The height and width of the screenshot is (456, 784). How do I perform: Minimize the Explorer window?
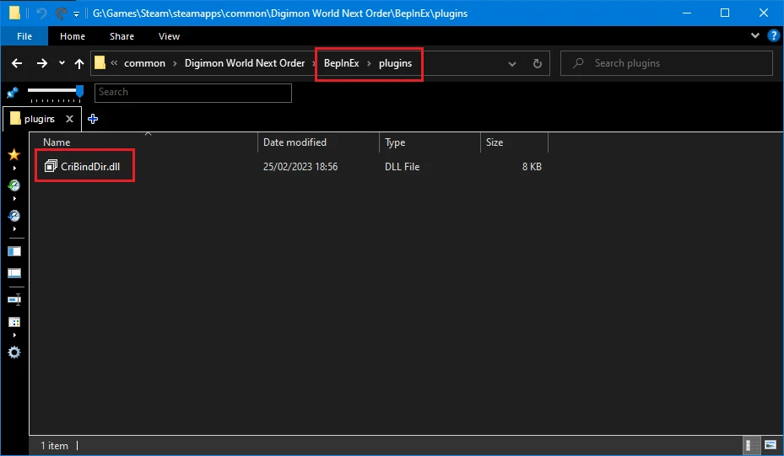(687, 13)
